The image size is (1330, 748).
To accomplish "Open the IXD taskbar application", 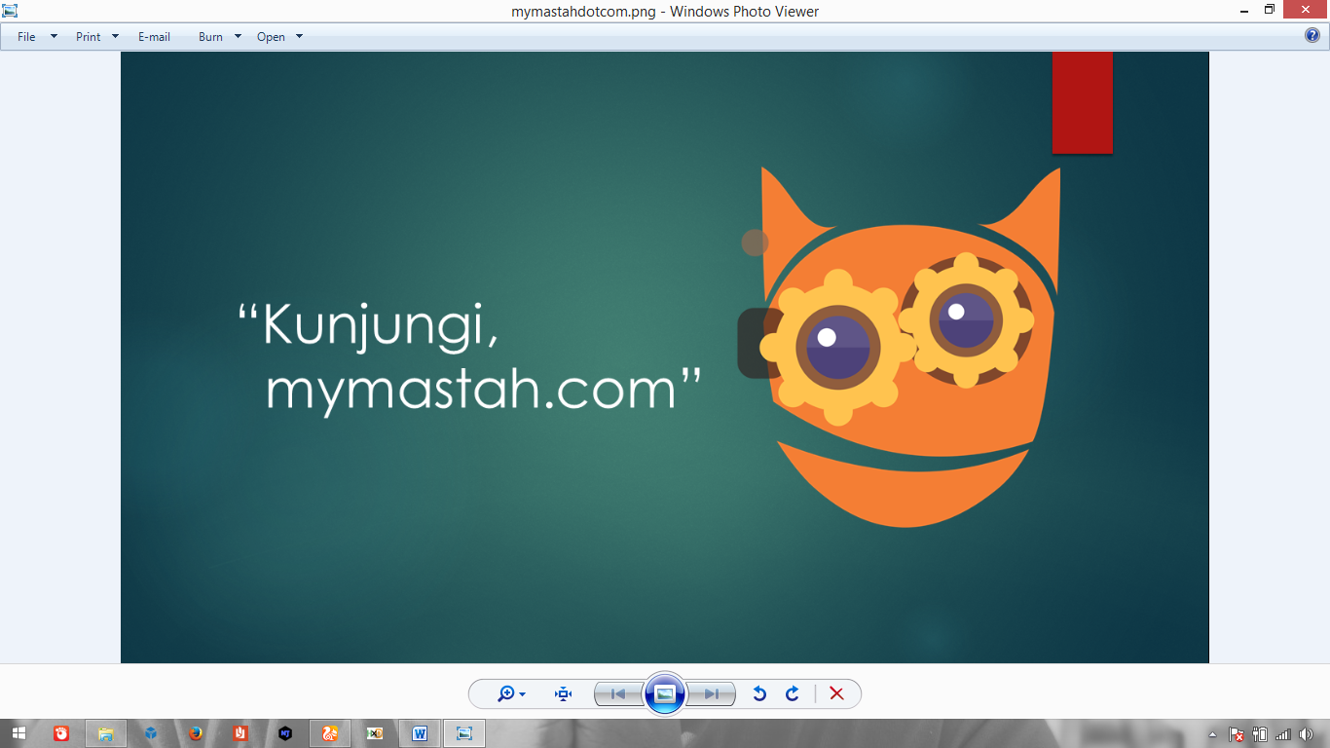I will click(375, 733).
